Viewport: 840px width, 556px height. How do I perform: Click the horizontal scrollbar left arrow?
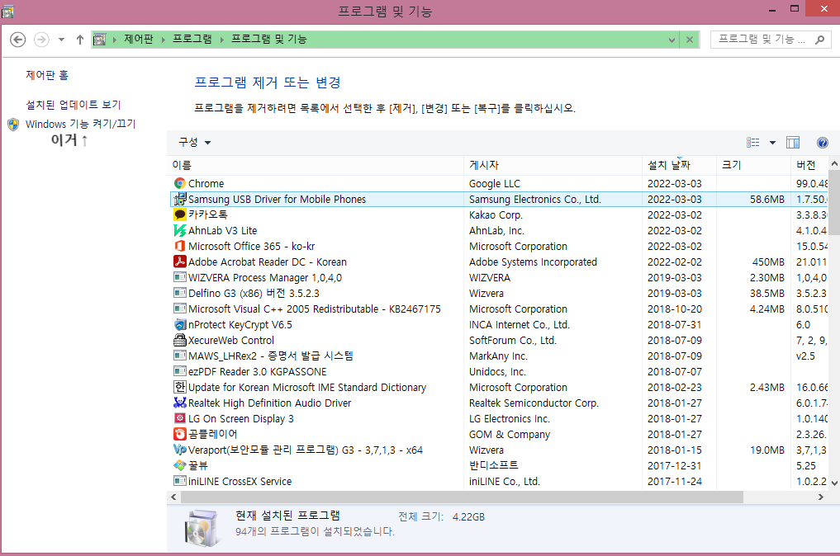pyautogui.click(x=173, y=497)
